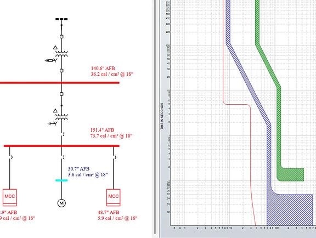Image resolution: width=316 pixels, height=238 pixels.
Task: Click the '140.6" AFB' label
Action: (103, 69)
